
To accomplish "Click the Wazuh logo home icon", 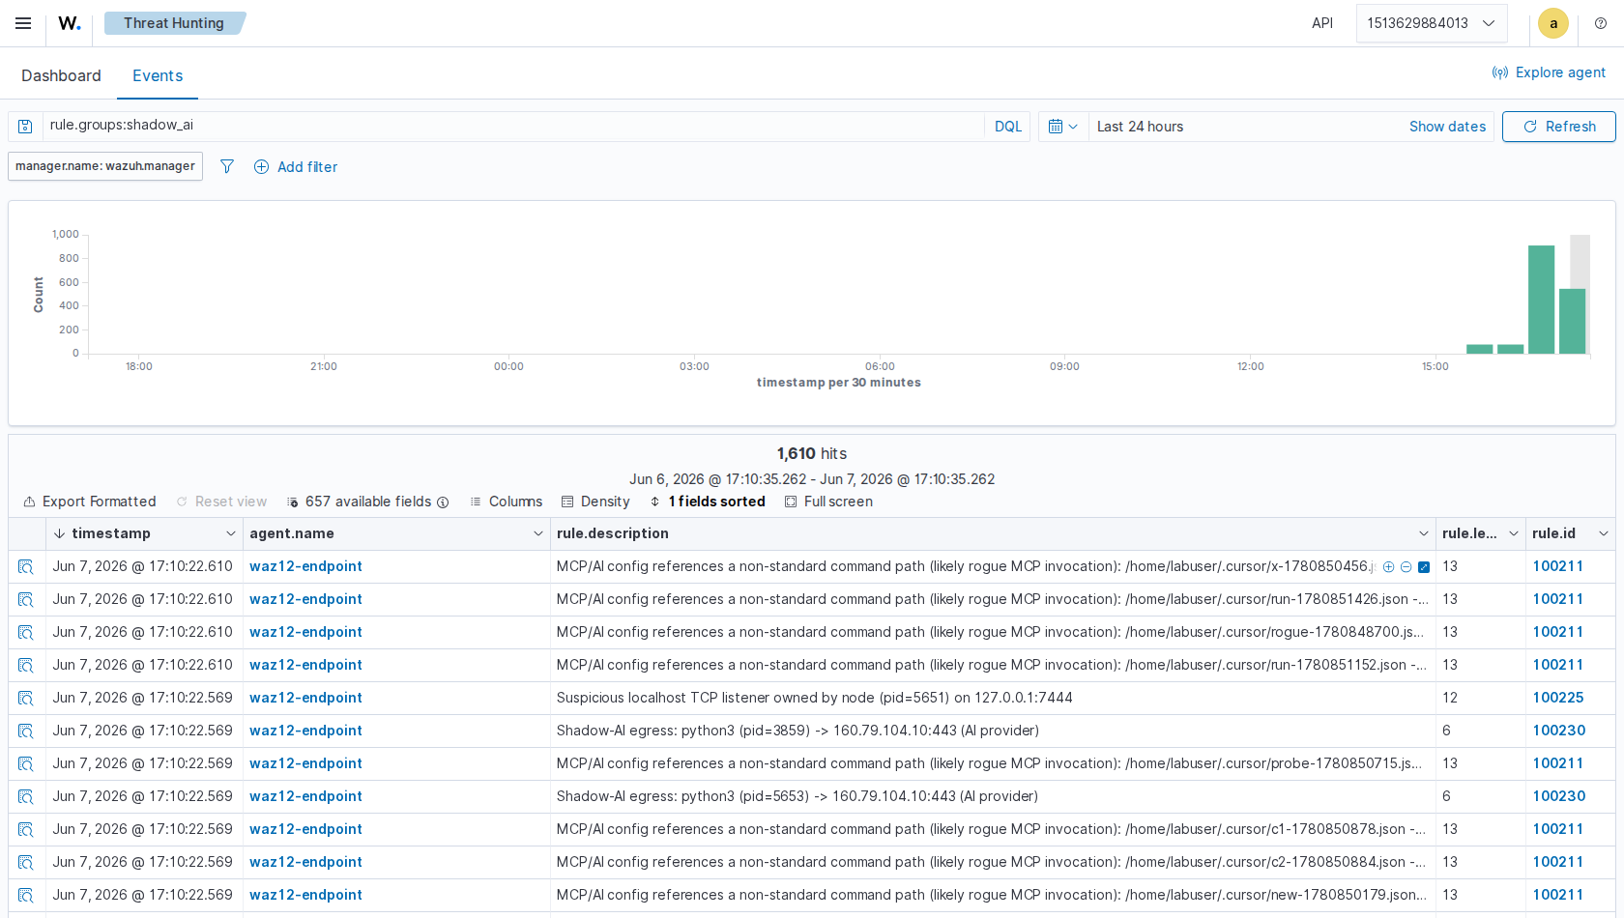I will [70, 23].
